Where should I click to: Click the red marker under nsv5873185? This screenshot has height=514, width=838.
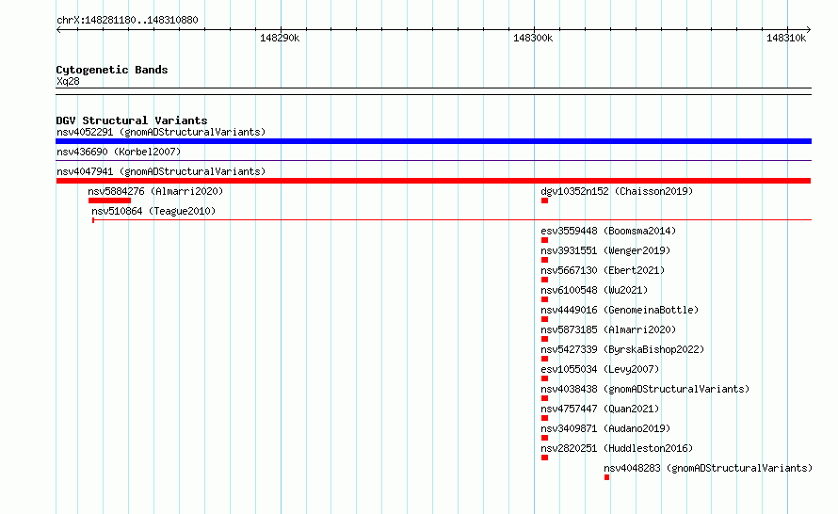click(x=544, y=339)
